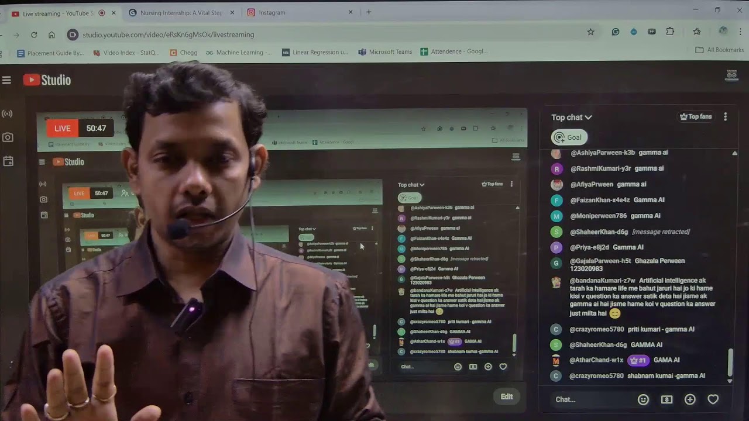Focus the Chat... input field in main chat

[x=591, y=399]
